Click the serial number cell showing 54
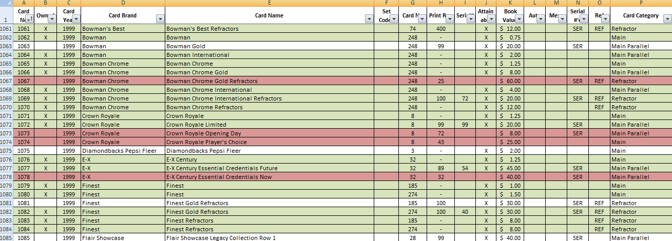Image resolution: width=672 pixels, height=241 pixels. pos(465,168)
